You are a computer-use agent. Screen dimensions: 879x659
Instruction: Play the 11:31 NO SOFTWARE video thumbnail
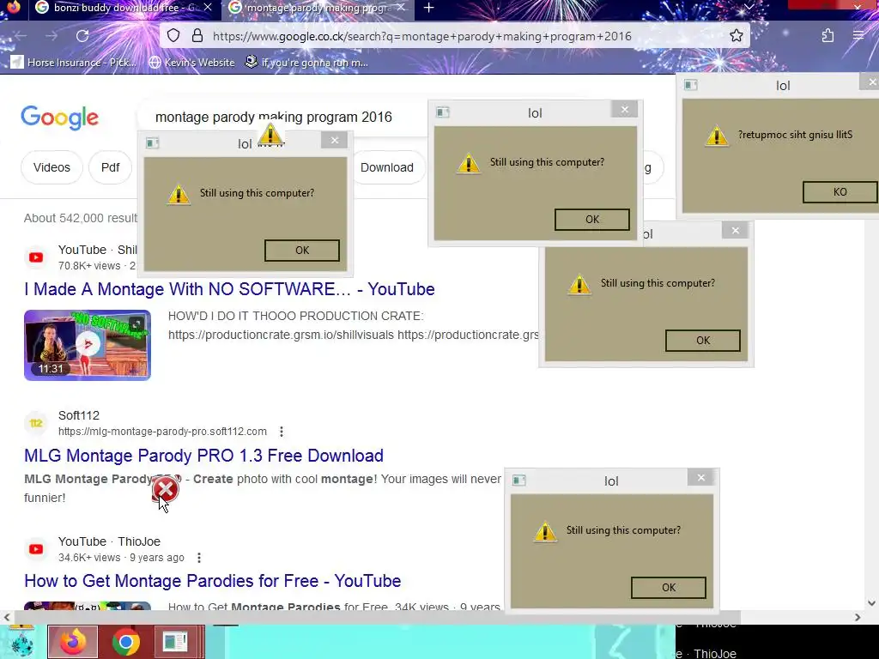(88, 345)
